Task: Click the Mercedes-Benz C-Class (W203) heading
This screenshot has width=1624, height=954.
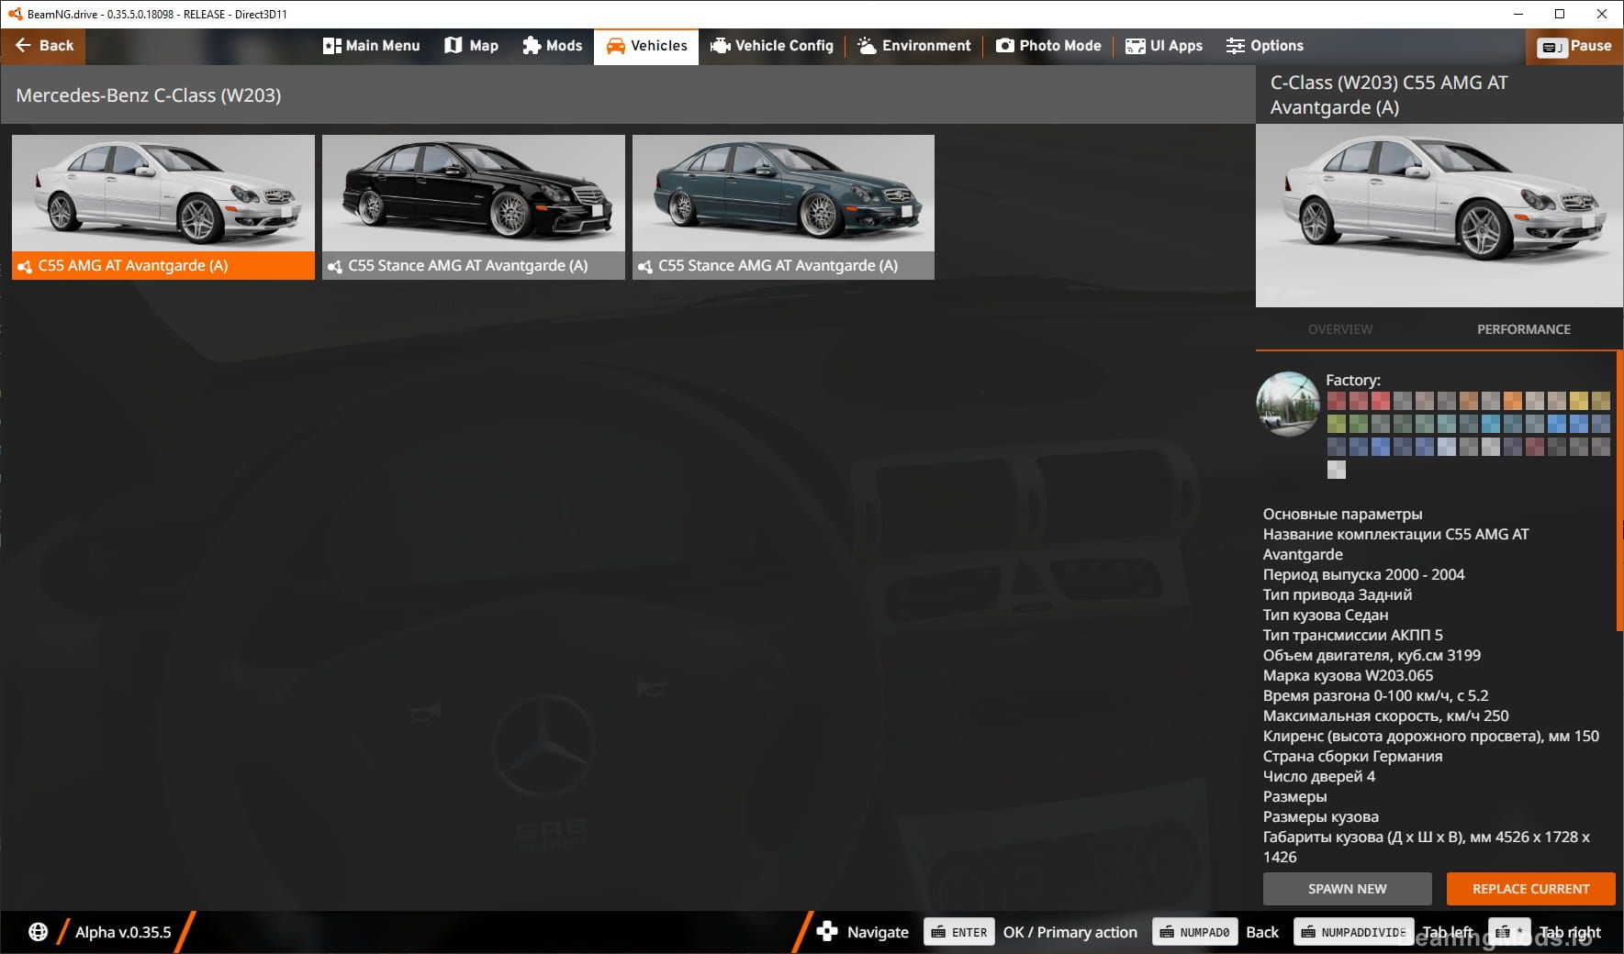Action: pyautogui.click(x=149, y=95)
